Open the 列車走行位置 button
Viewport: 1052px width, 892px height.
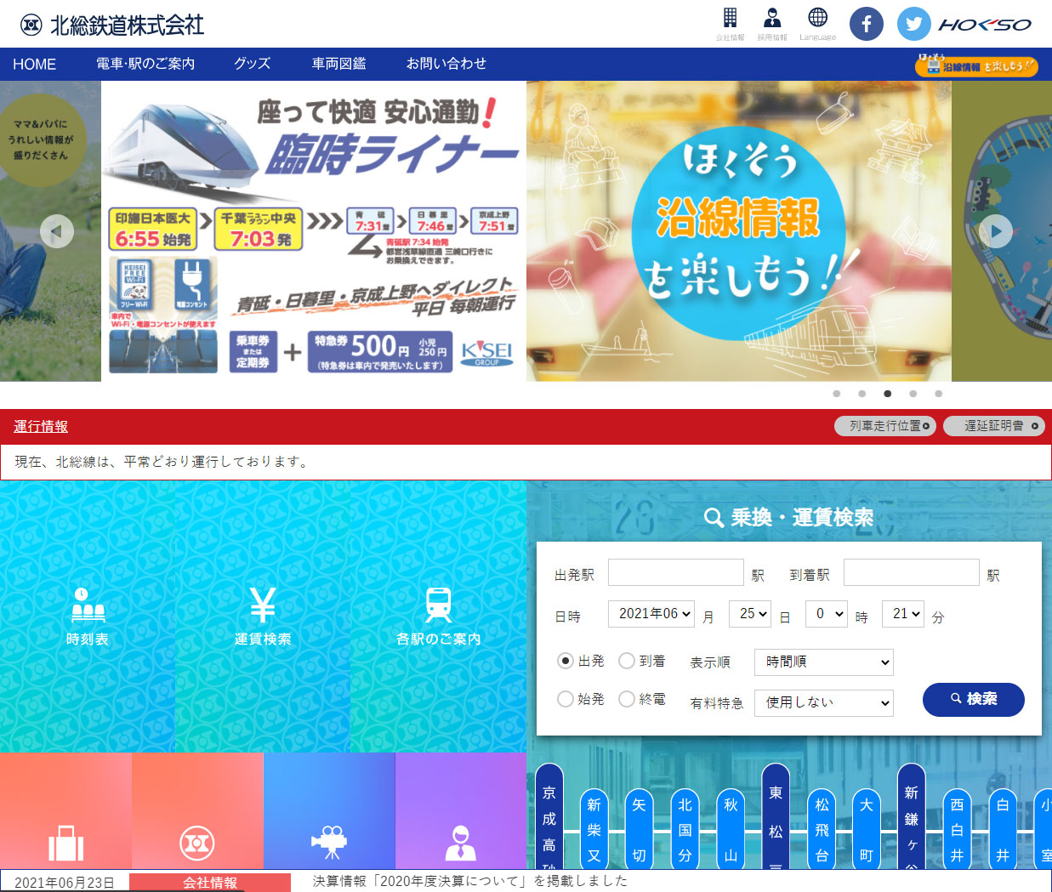tap(885, 426)
